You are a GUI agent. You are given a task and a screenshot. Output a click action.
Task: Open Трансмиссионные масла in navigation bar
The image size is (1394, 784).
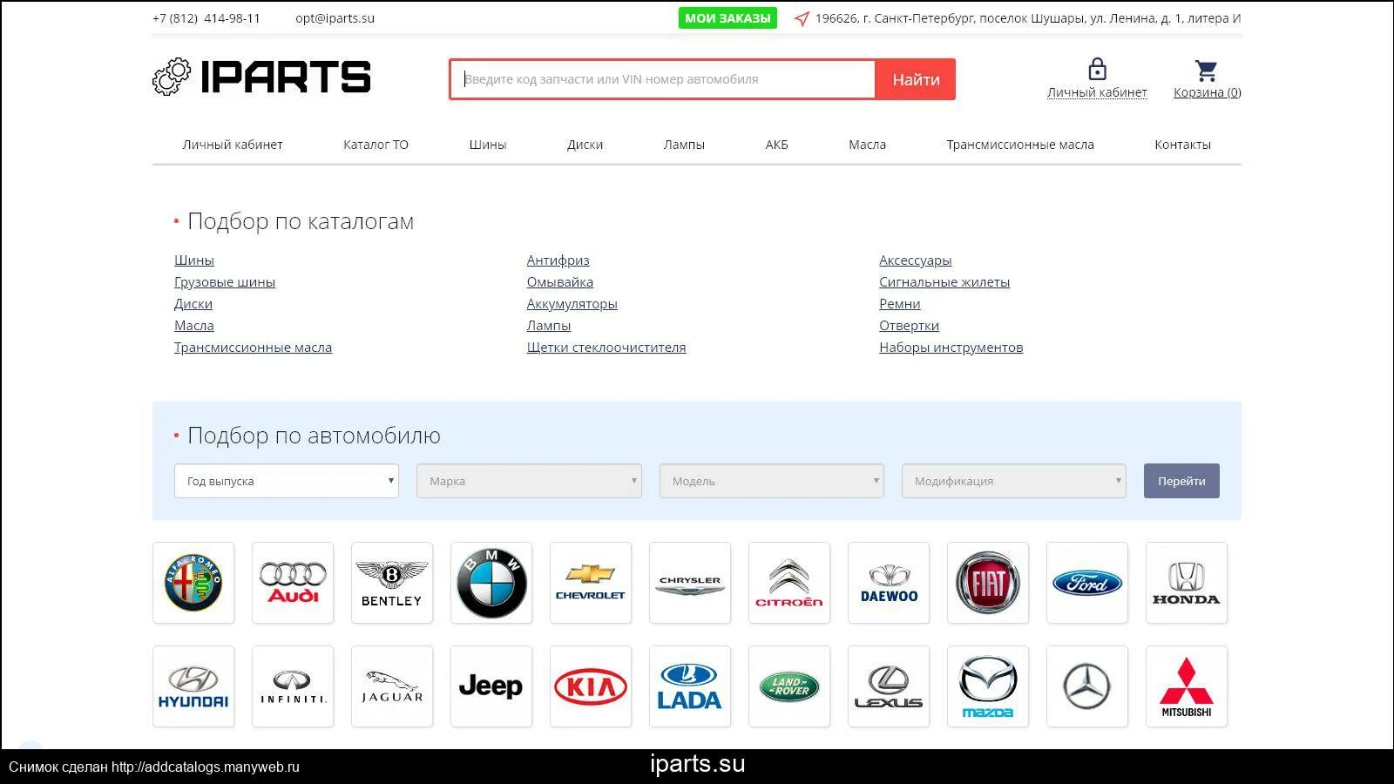pos(1020,145)
